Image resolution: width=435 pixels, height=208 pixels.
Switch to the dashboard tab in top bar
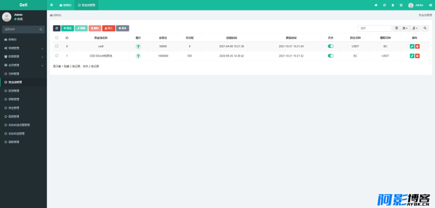65,5
